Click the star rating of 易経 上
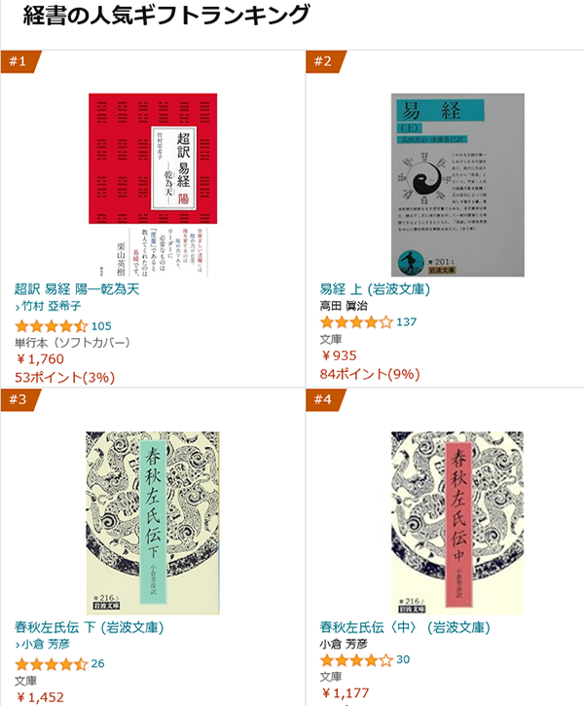 click(x=356, y=322)
